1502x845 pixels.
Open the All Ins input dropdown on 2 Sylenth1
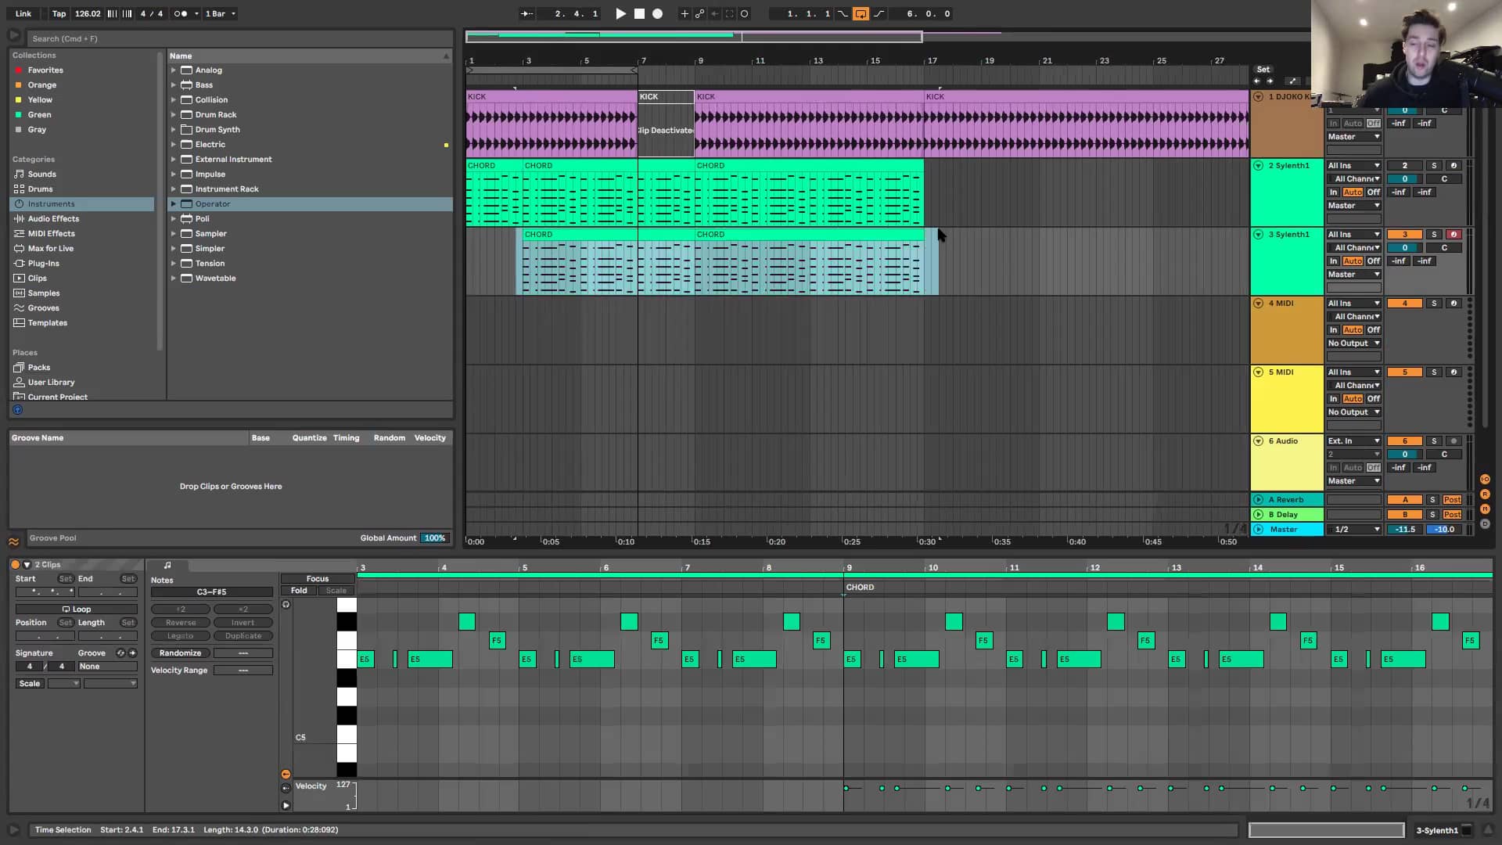pyautogui.click(x=1353, y=165)
